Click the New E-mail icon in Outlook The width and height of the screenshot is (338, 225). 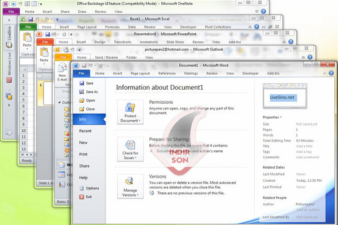tap(62, 68)
